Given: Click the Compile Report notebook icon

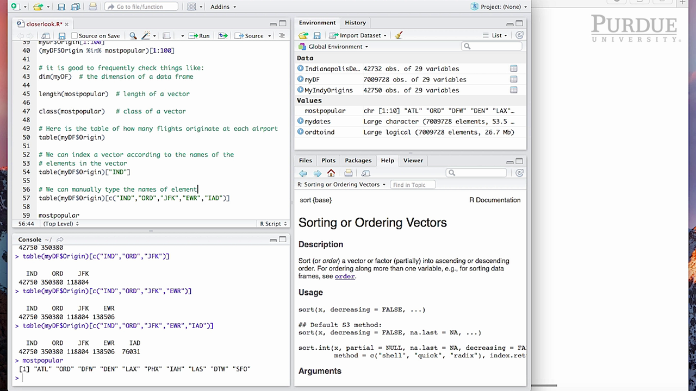Looking at the screenshot, I should tap(166, 36).
